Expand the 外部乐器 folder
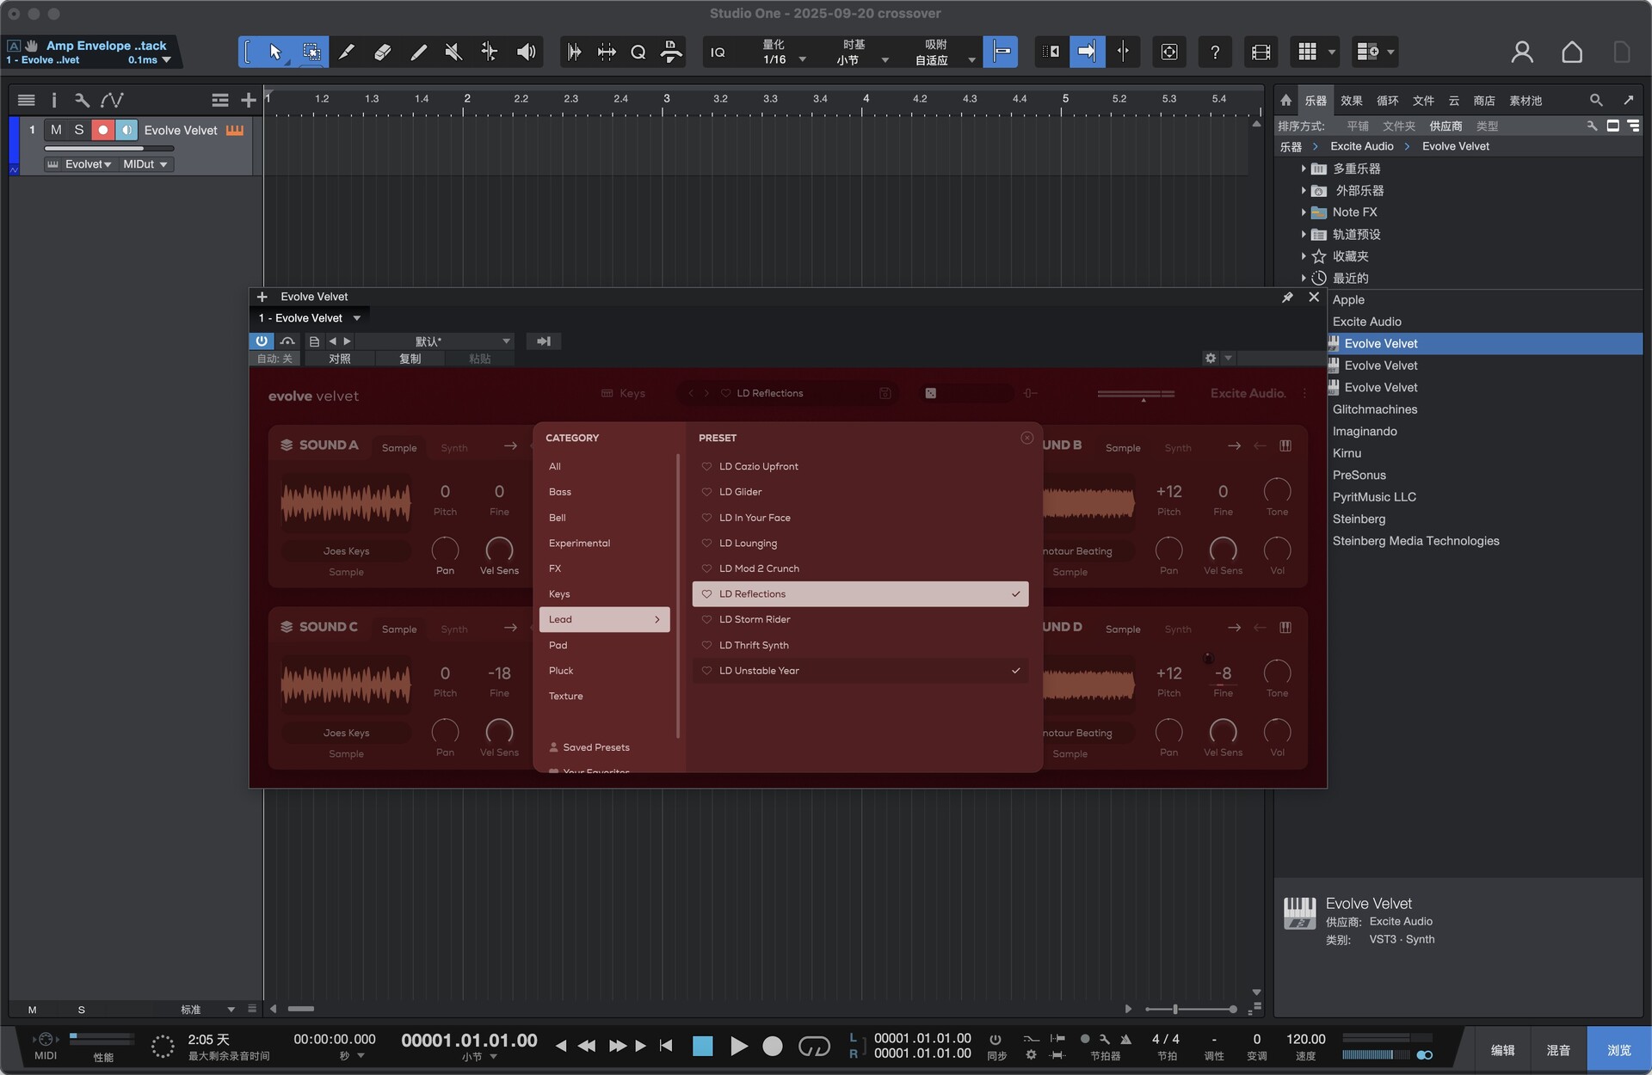Viewport: 1652px width, 1075px height. (x=1304, y=191)
